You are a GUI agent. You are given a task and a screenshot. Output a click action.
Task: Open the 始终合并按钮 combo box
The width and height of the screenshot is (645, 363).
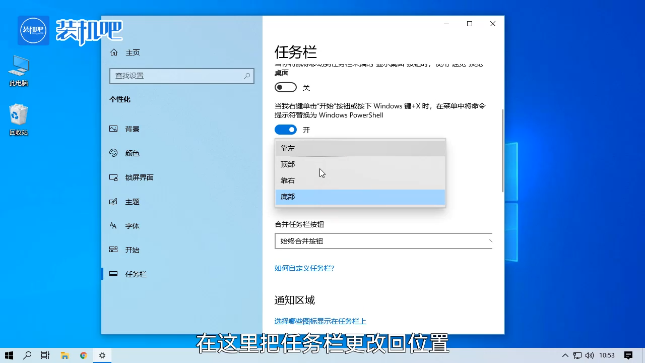click(383, 241)
